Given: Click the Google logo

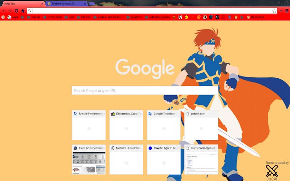Looking at the screenshot, I should (x=145, y=68).
